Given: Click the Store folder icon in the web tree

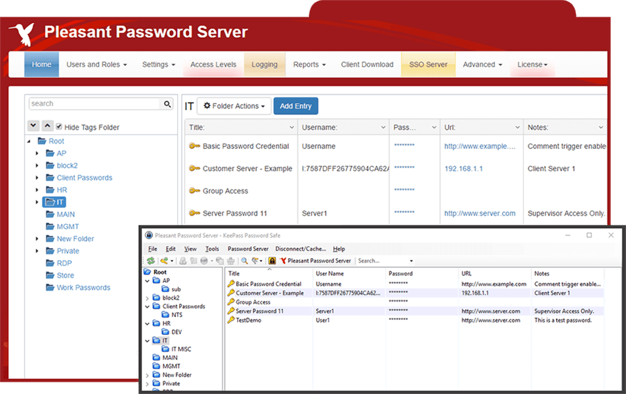Looking at the screenshot, I should (x=50, y=276).
